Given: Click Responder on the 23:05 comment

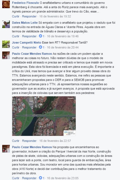Looking at the screenshot, I should (x=29, y=178).
